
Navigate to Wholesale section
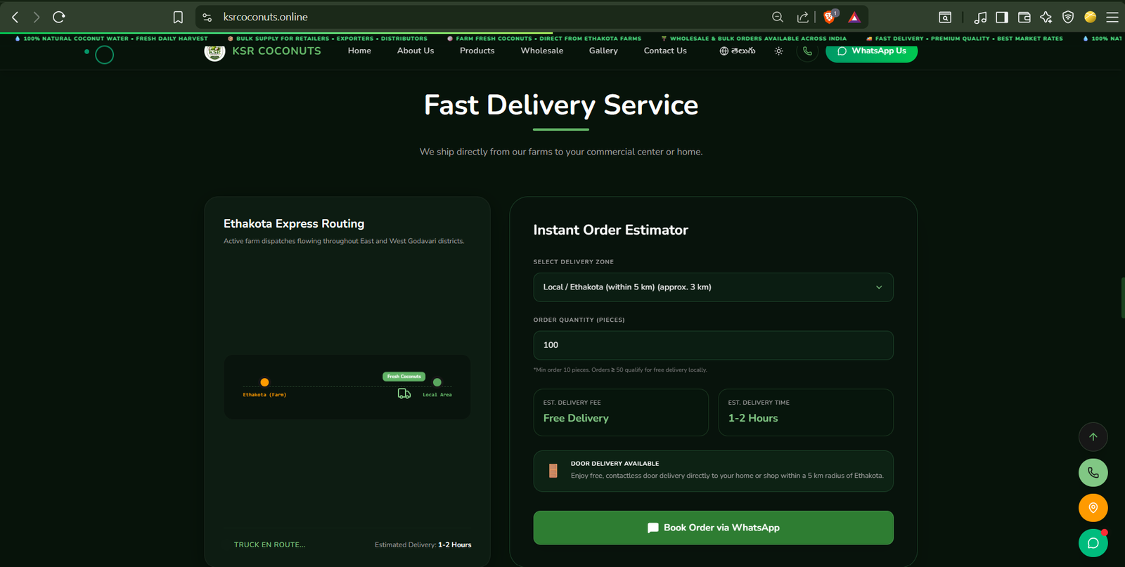[x=542, y=51]
